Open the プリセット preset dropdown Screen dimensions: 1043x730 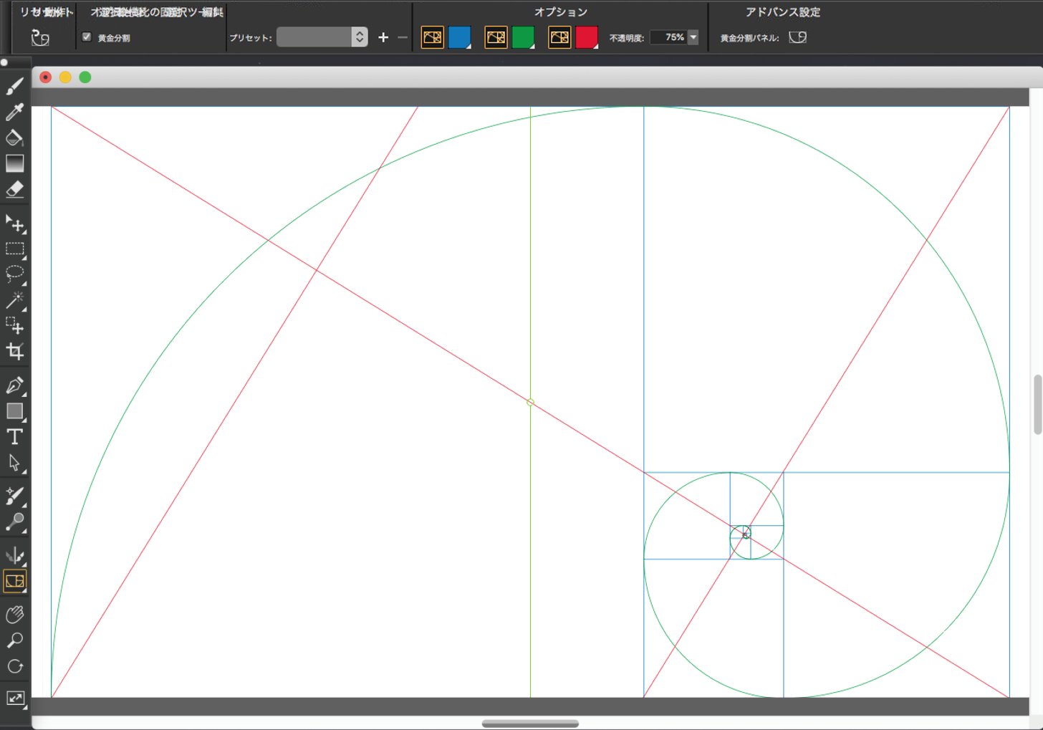pos(322,37)
